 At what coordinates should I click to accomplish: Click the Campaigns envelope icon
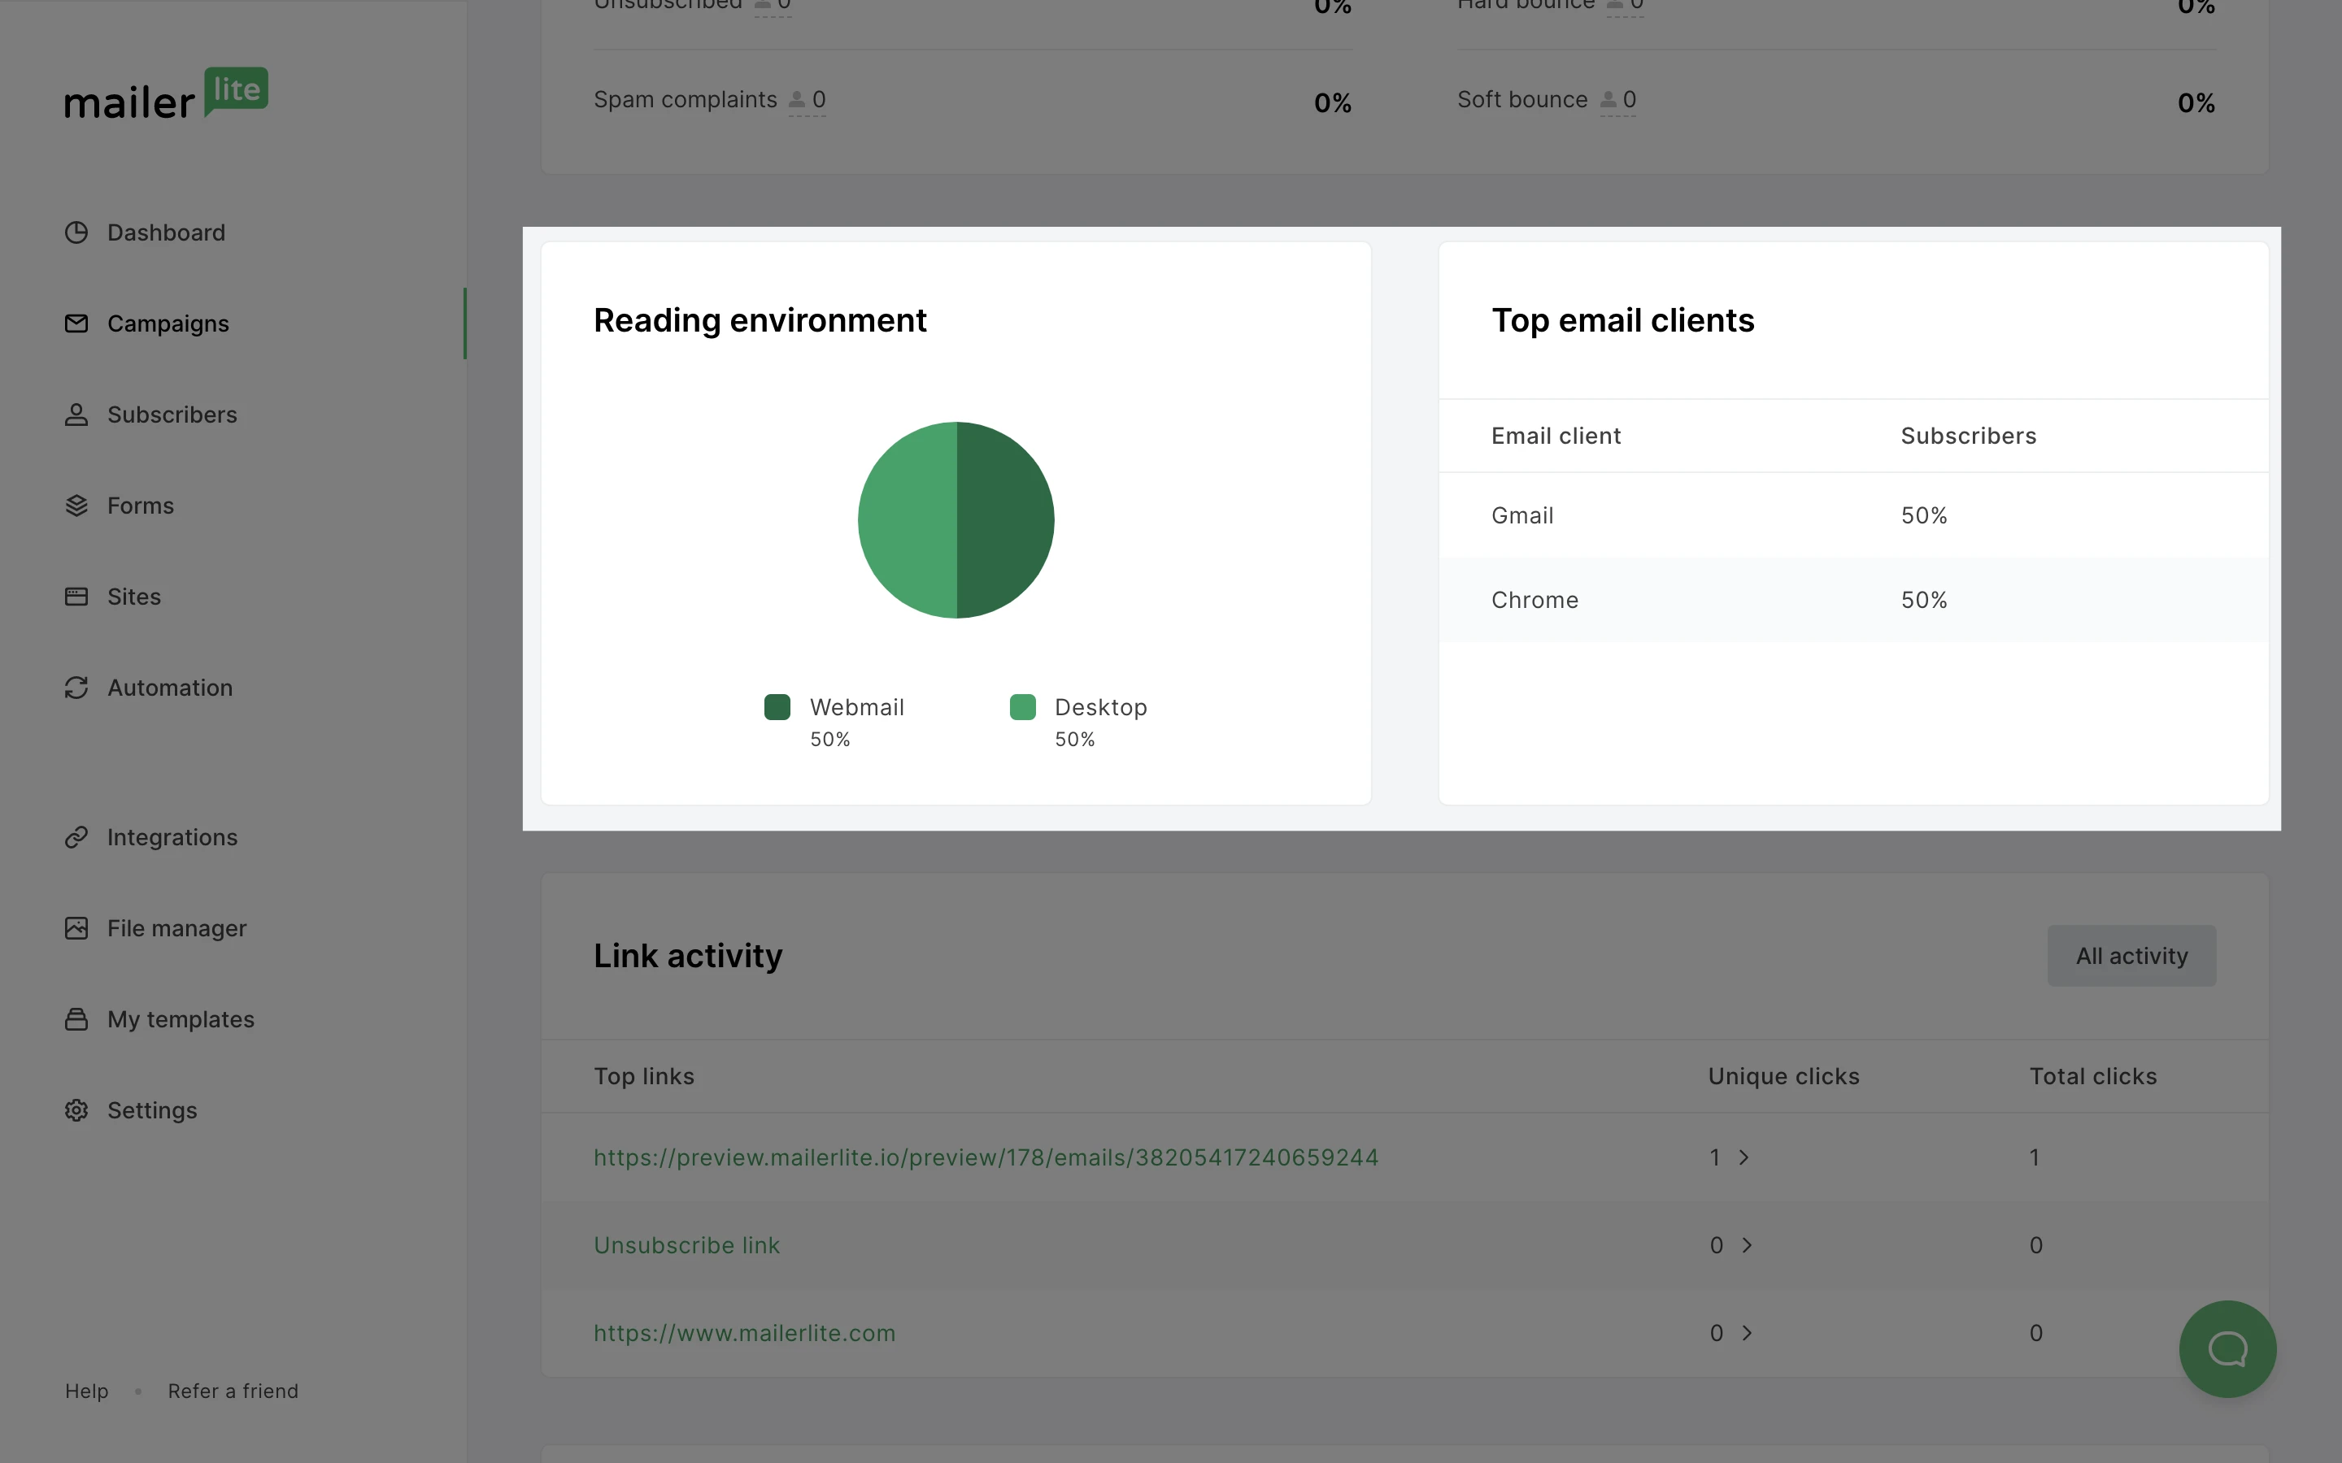coord(76,323)
